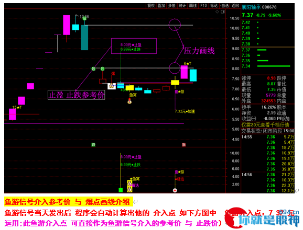This screenshot has width=303, height=230.
Task: Select the magenta candle at the 10.00 level
Action: point(67,25)
